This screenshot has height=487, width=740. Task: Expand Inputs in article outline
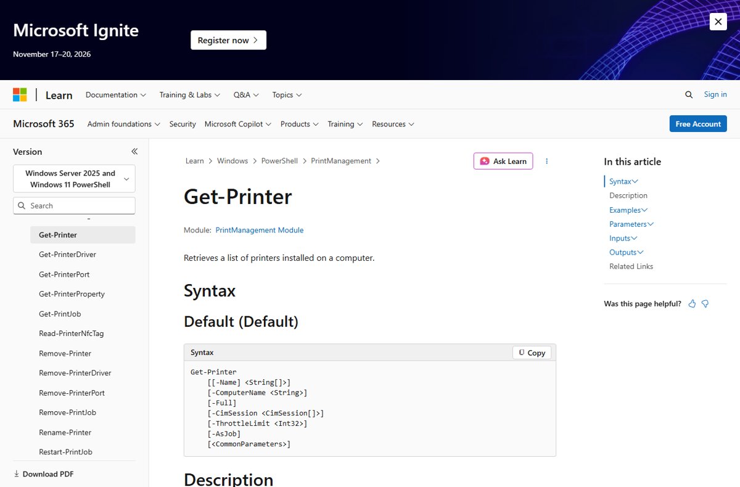623,238
